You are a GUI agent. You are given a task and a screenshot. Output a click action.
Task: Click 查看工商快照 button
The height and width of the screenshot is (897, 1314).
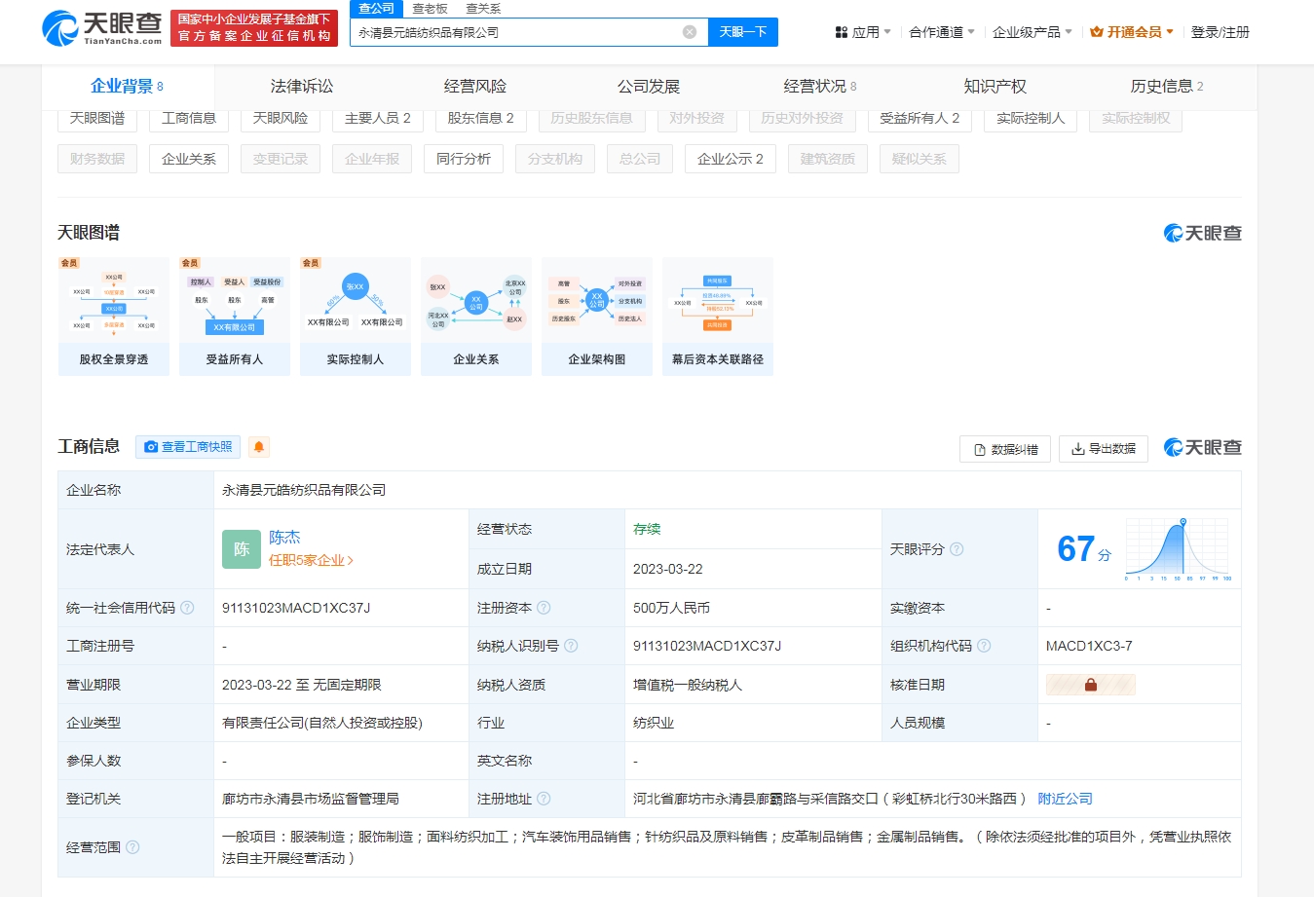click(188, 447)
